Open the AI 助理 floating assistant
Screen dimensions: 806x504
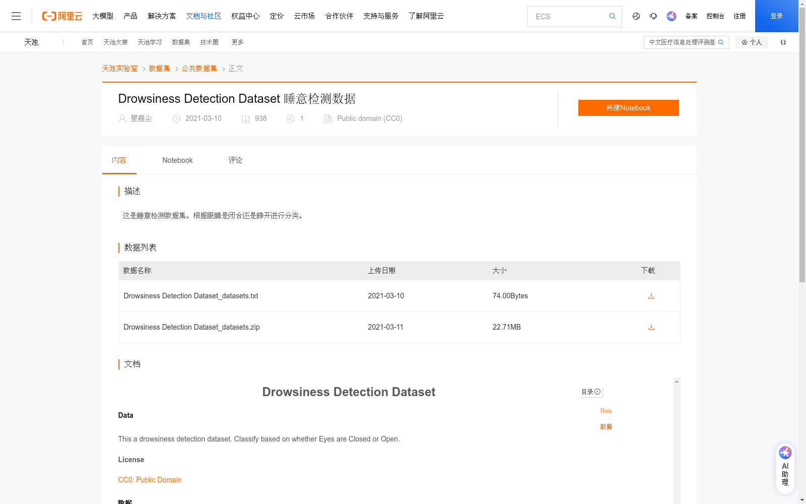tap(785, 468)
